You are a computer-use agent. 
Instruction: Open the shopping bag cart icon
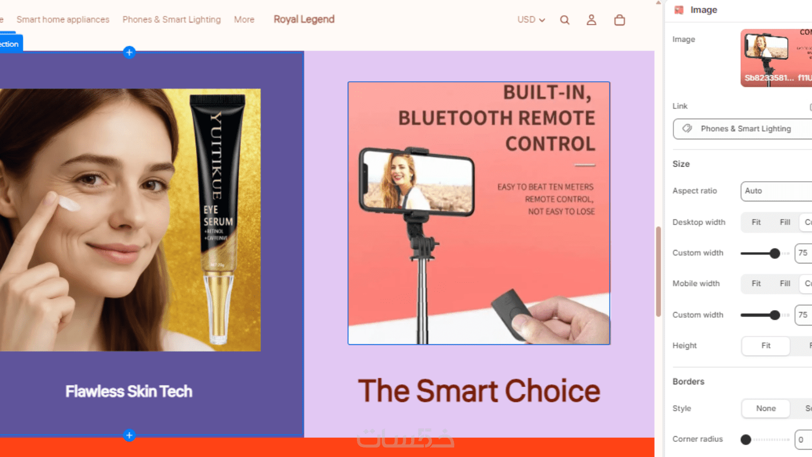tap(619, 20)
